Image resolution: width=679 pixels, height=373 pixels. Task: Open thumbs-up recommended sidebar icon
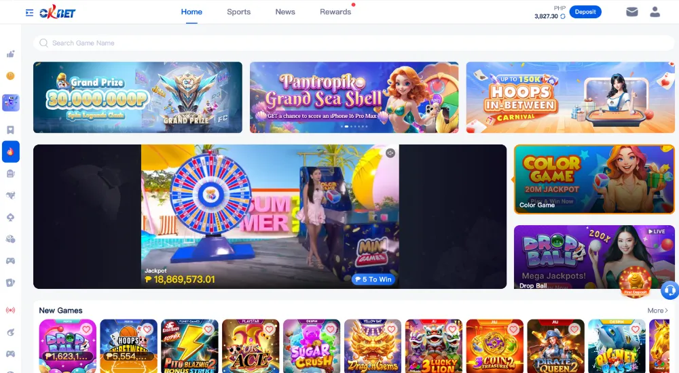click(x=10, y=54)
